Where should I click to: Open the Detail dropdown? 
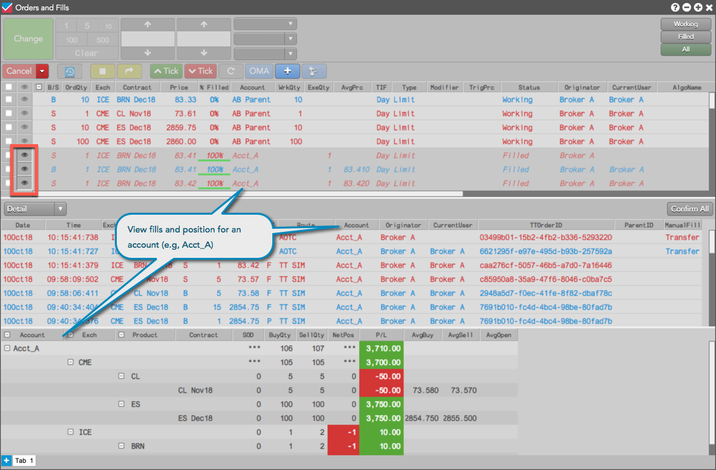[x=35, y=209]
